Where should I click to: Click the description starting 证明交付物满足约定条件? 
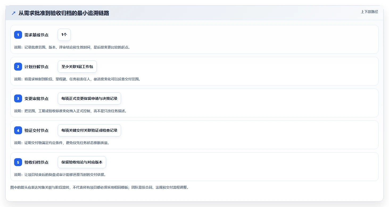tap(62, 143)
